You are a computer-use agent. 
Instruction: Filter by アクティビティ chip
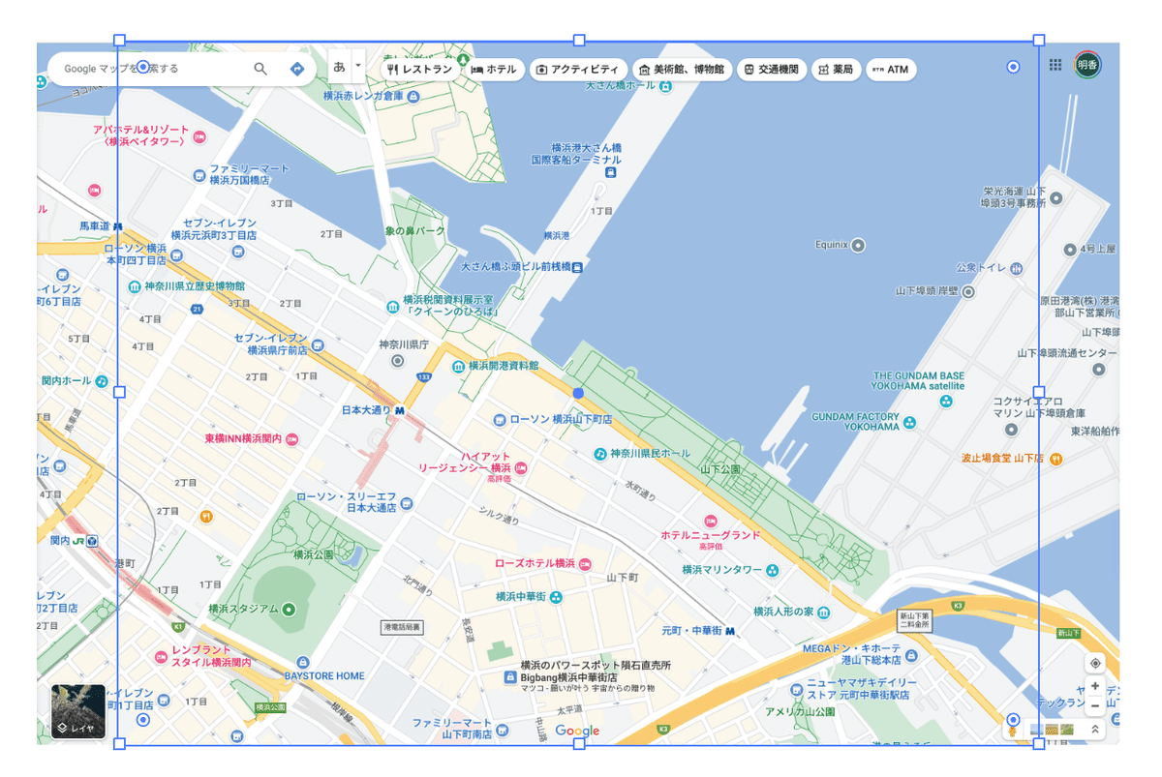pos(577,70)
